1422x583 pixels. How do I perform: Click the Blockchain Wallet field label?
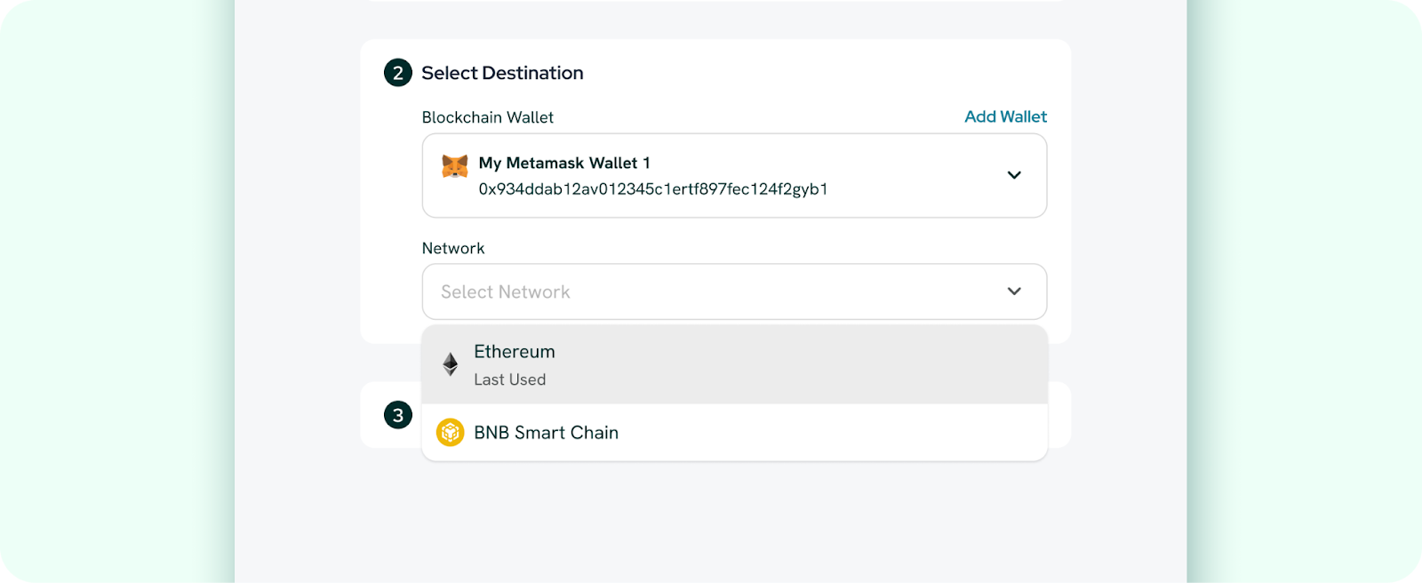click(x=488, y=117)
